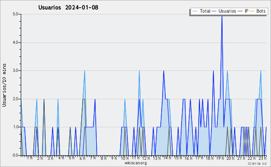Click the '0.0' y-axis value
271x167 pixels.
point(15,155)
